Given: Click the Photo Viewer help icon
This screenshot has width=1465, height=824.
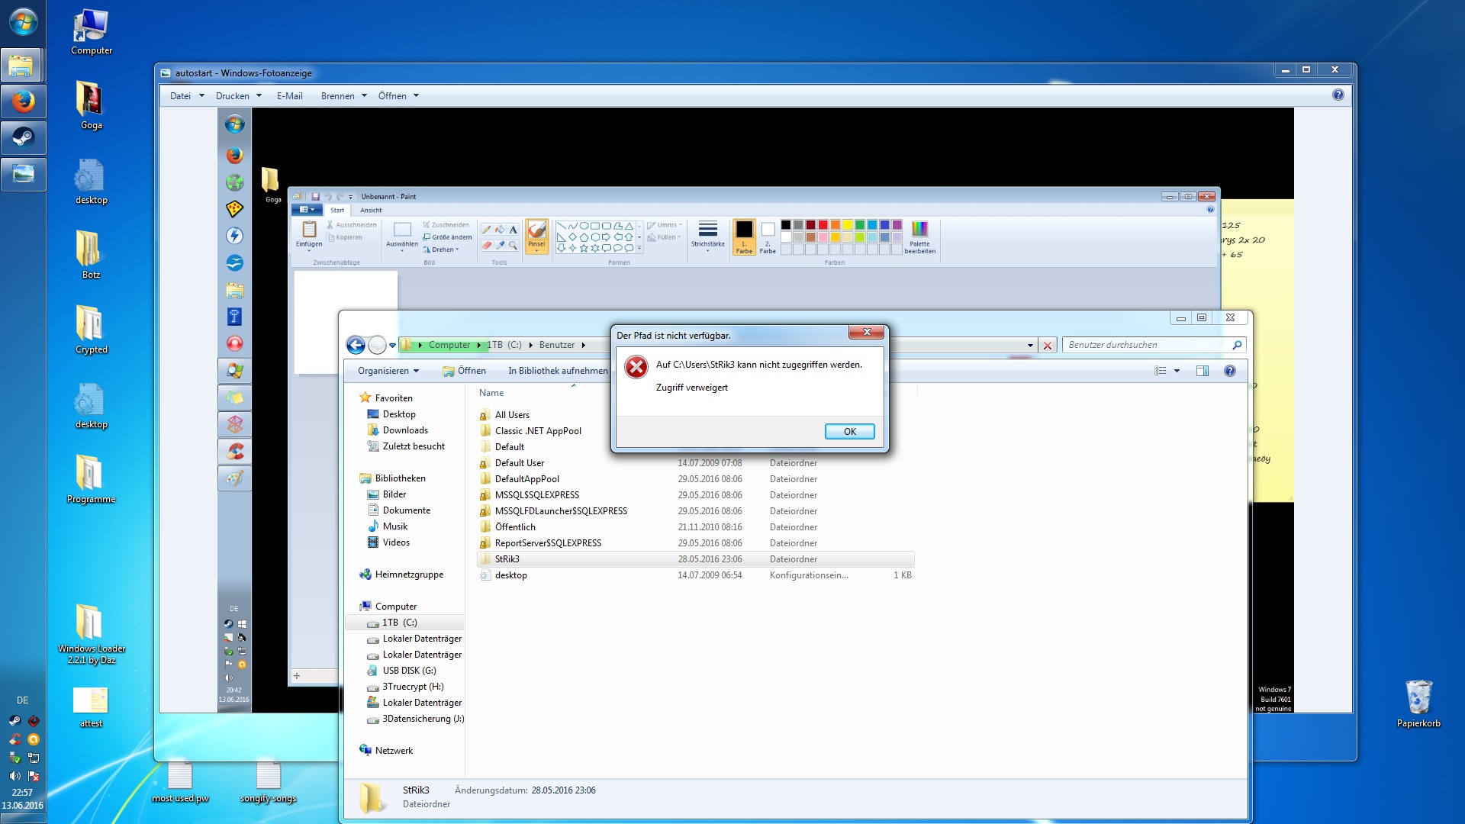Looking at the screenshot, I should [x=1338, y=95].
